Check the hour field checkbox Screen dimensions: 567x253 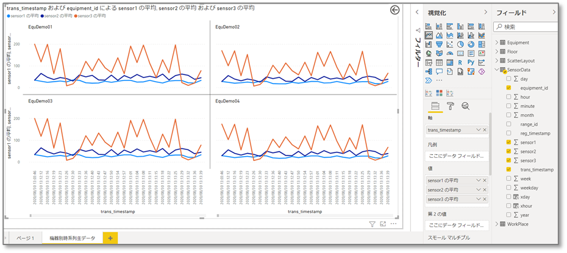509,97
